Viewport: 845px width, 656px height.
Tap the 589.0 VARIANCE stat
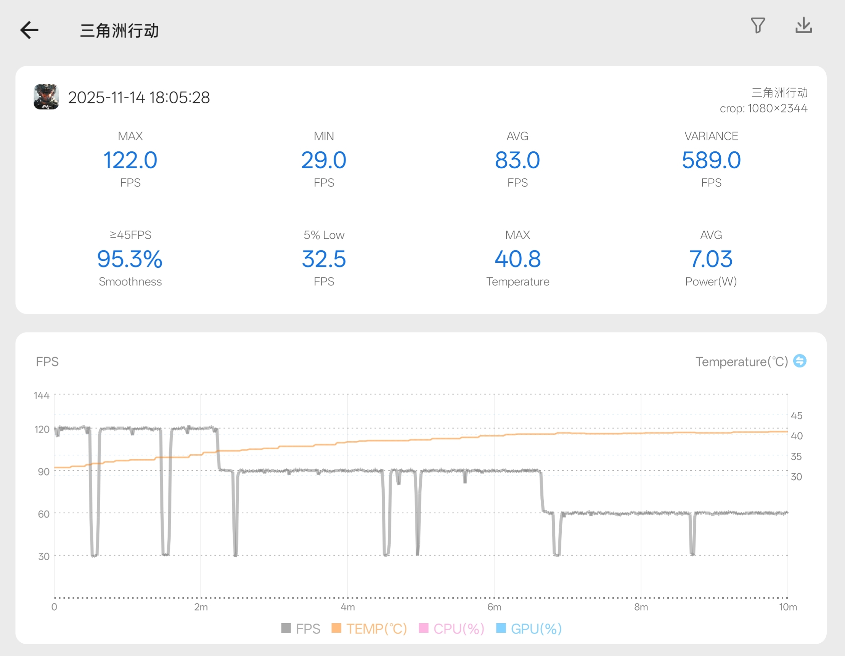pyautogui.click(x=711, y=160)
